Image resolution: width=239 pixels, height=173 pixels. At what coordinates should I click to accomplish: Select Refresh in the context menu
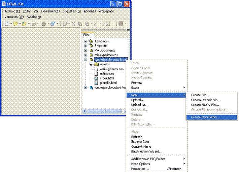[157, 137]
